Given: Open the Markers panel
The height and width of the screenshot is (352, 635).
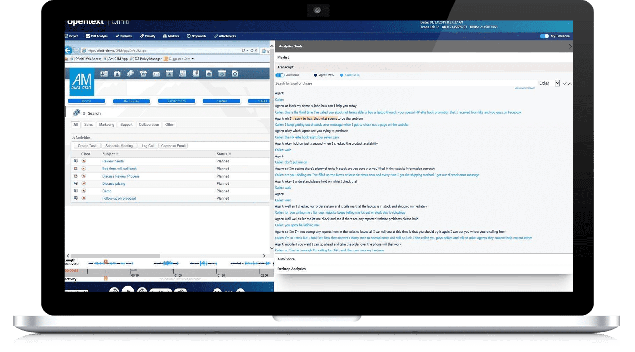Looking at the screenshot, I should click(171, 36).
